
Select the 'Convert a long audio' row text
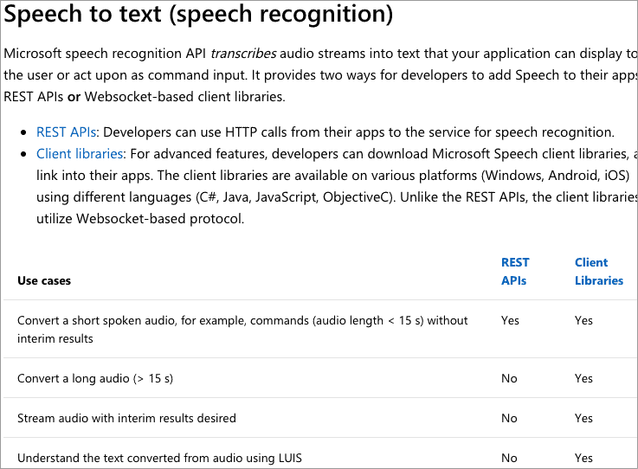pyautogui.click(x=95, y=378)
